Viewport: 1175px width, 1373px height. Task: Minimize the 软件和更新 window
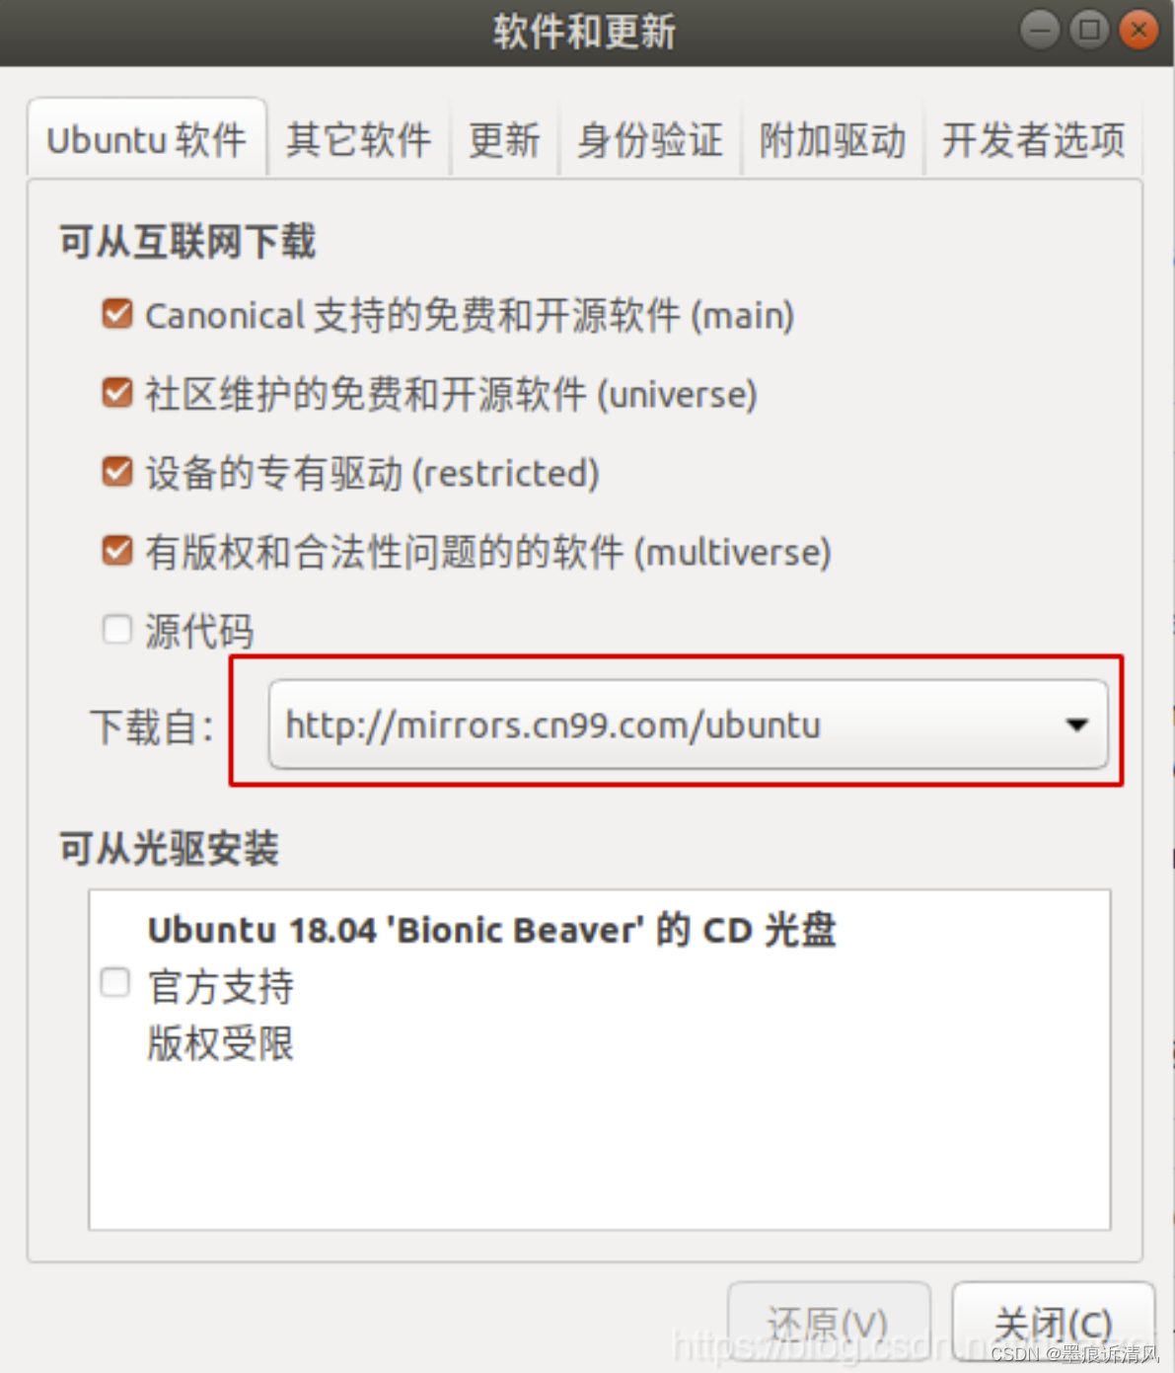[1040, 31]
